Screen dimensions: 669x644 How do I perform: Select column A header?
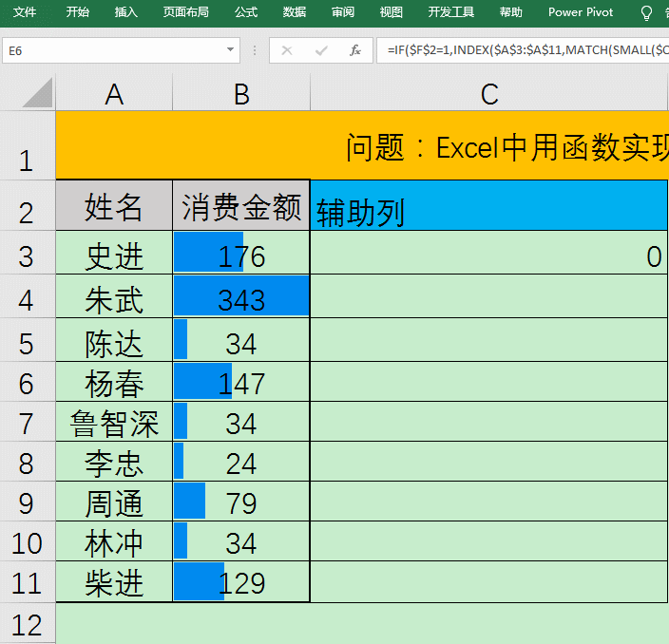[x=114, y=93]
